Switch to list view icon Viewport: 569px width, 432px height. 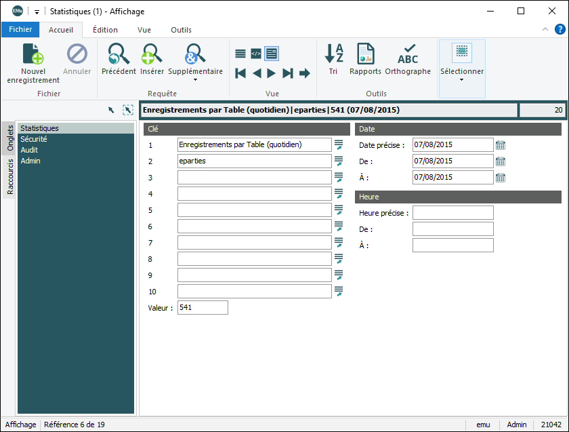click(240, 54)
